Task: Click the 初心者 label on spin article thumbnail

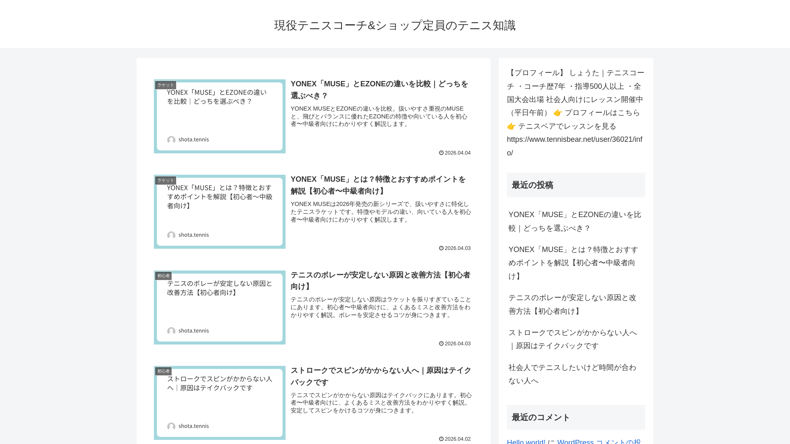Action: click(x=163, y=371)
